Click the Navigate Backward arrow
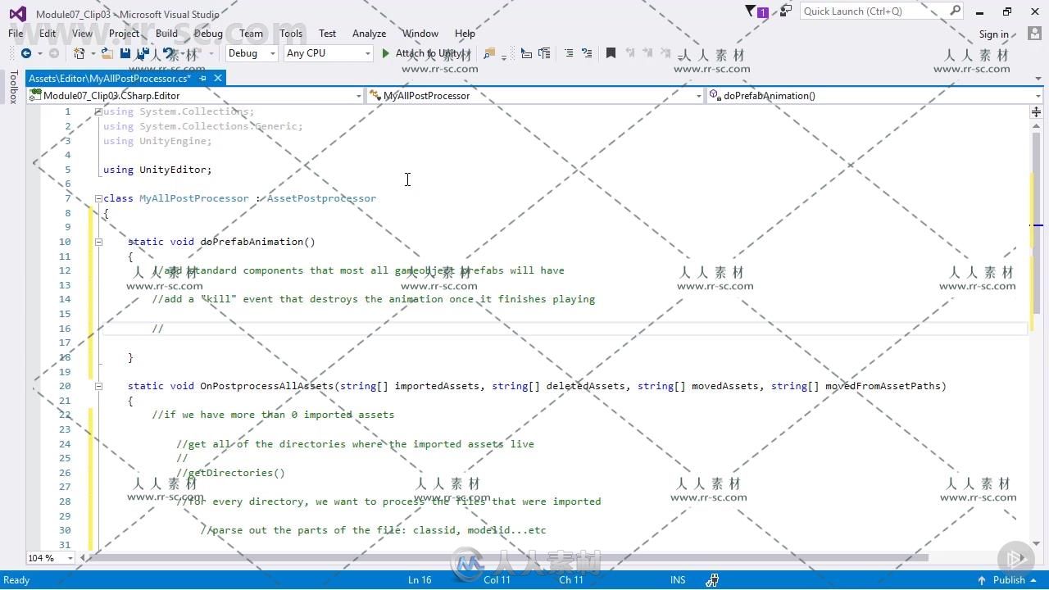The image size is (1049, 590). pyautogui.click(x=26, y=53)
